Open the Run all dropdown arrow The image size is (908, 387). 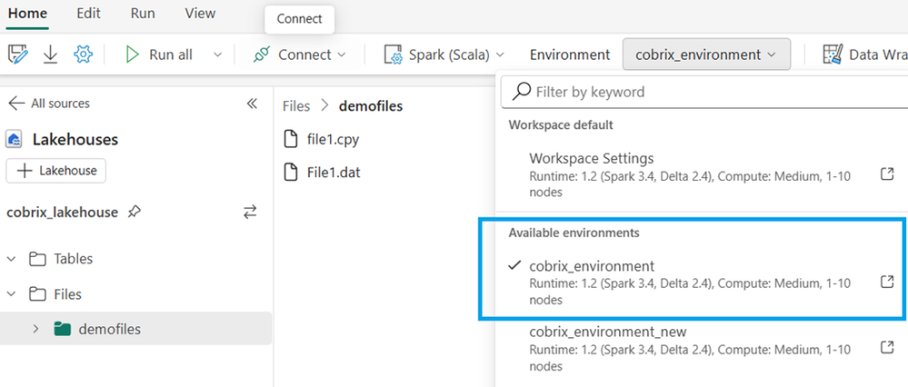point(218,55)
